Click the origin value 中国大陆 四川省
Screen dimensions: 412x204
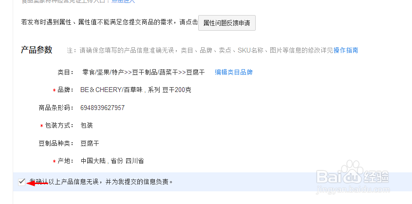pos(112,161)
